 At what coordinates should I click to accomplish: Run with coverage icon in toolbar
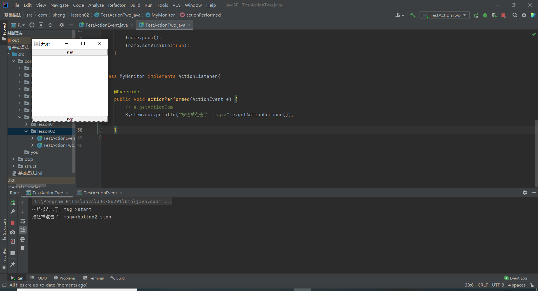[x=494, y=15]
